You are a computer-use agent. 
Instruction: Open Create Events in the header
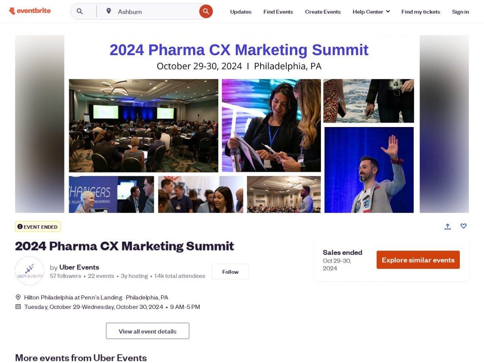323,12
